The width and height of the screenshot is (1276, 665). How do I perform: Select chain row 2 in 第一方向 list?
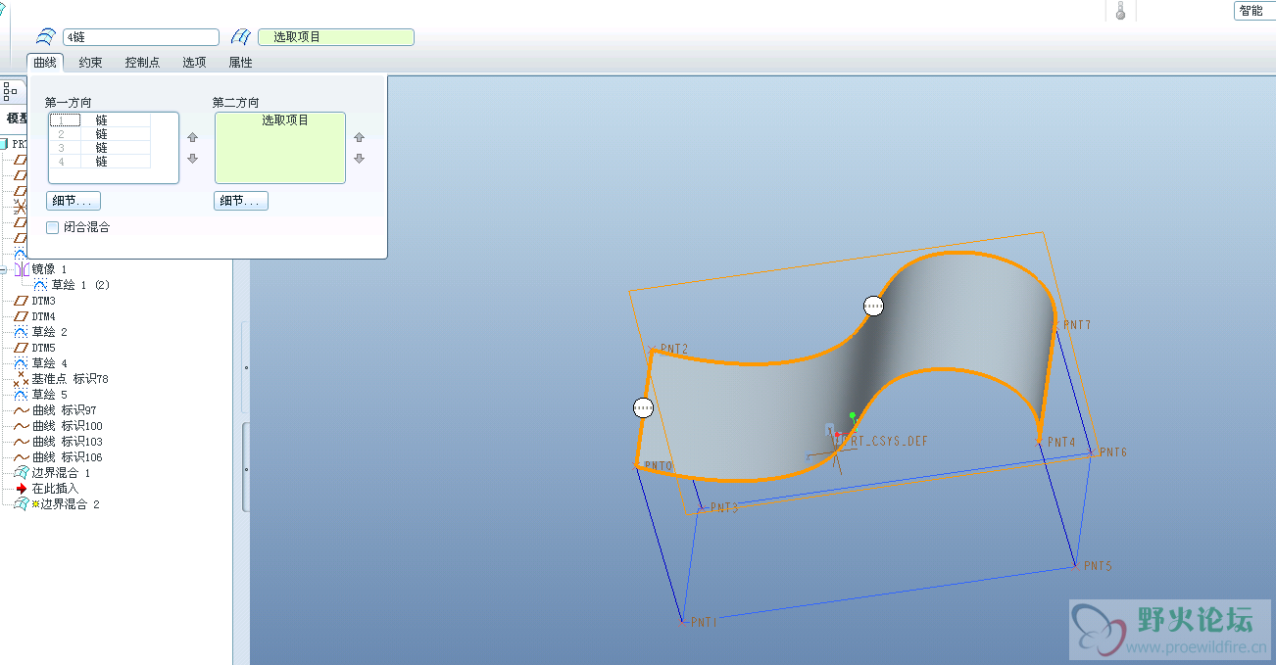pos(100,133)
